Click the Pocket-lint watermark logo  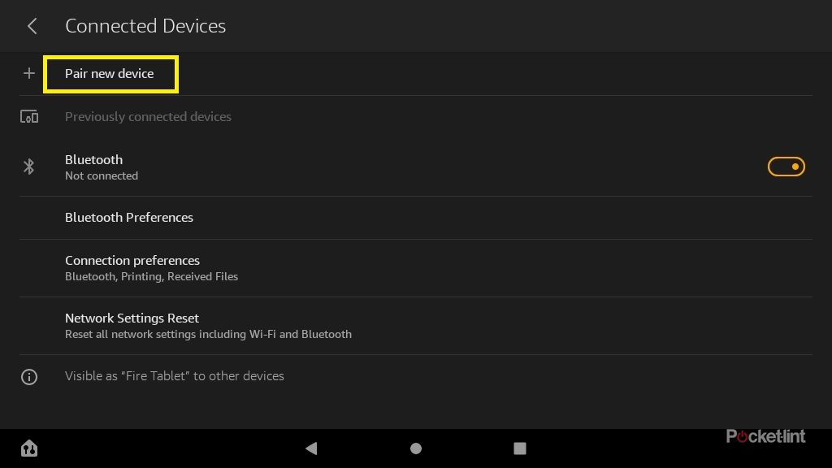click(x=765, y=436)
